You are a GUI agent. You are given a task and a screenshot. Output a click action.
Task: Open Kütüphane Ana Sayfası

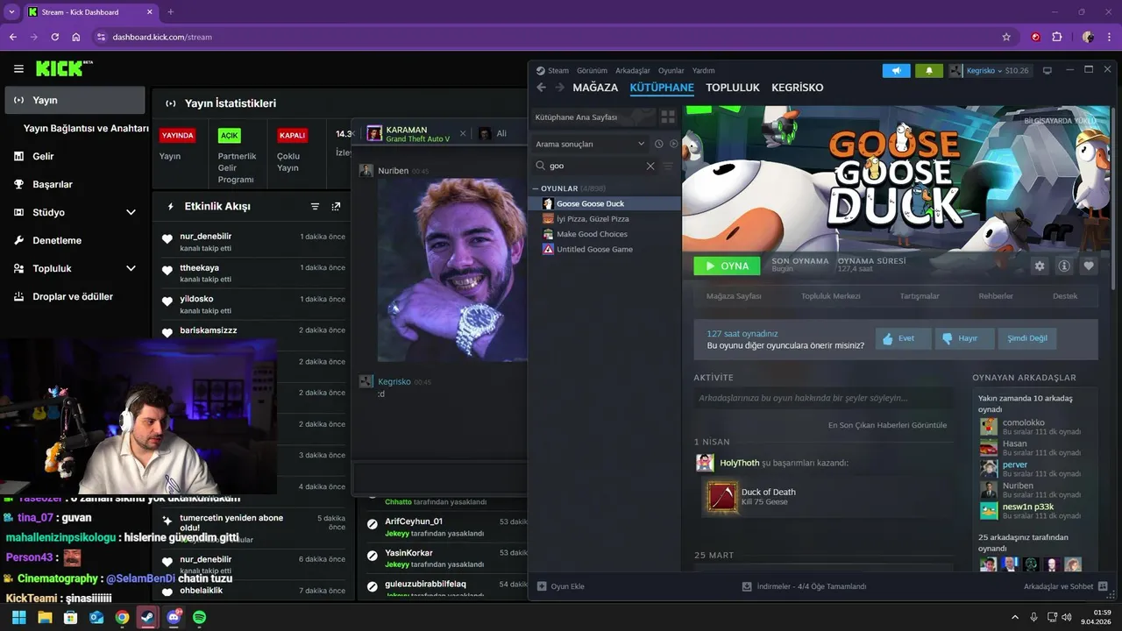click(593, 117)
